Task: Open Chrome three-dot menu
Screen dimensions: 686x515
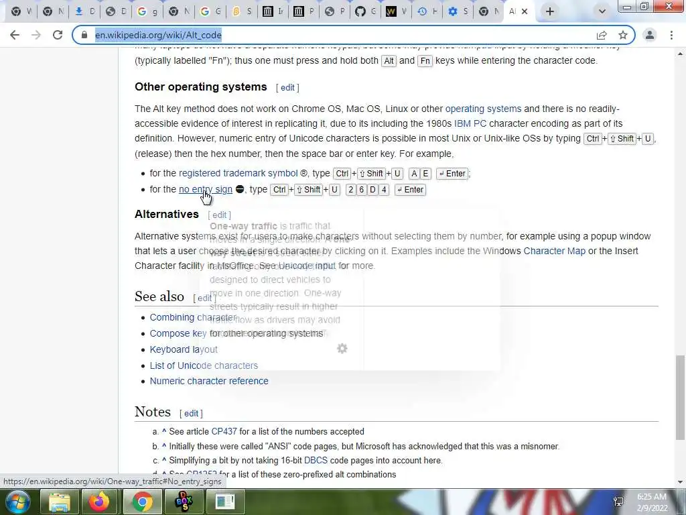Action: [x=671, y=35]
